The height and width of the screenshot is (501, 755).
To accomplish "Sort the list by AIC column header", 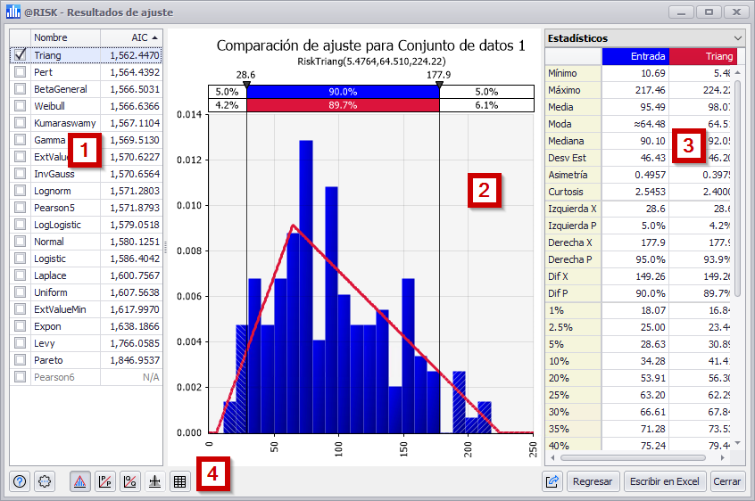I will (130, 37).
